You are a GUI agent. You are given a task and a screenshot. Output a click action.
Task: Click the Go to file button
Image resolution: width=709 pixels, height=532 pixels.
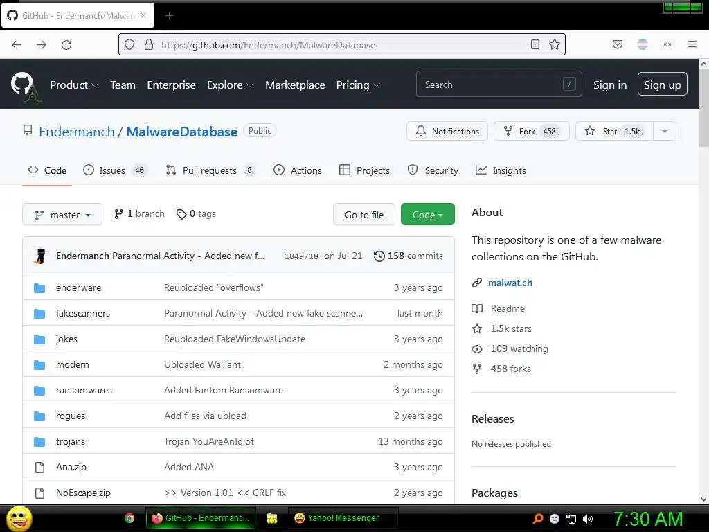(x=364, y=215)
